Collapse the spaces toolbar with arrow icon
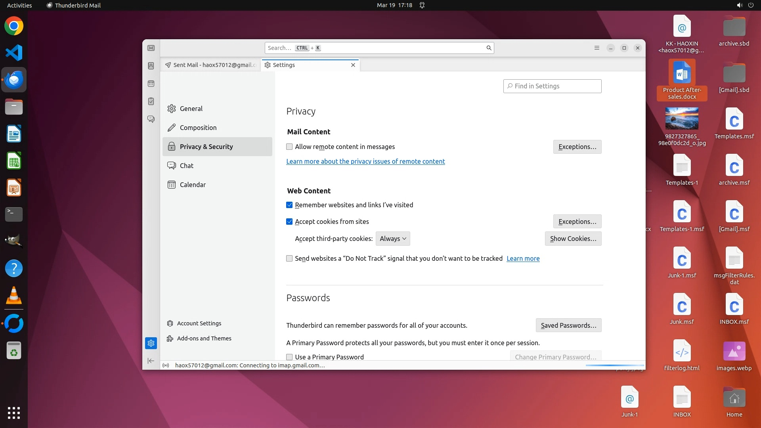This screenshot has height=428, width=761. point(151,361)
